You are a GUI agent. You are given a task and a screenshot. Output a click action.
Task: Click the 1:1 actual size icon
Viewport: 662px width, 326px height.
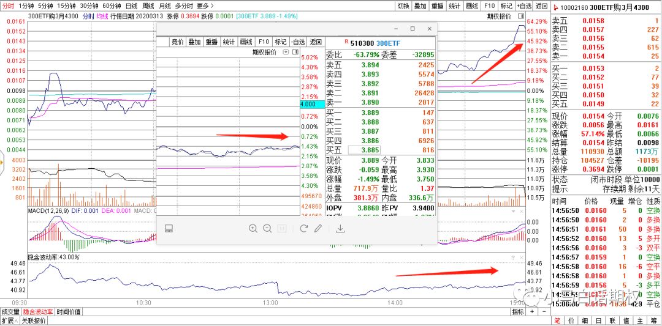click(282, 229)
